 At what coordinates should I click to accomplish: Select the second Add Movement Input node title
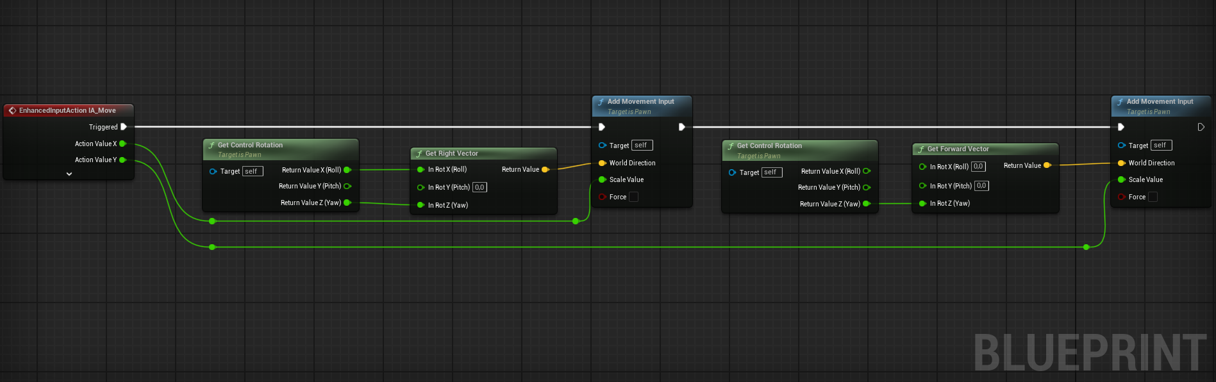[1160, 101]
